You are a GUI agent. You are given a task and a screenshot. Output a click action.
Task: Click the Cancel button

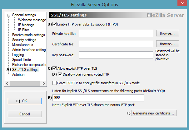click(x=25, y=114)
